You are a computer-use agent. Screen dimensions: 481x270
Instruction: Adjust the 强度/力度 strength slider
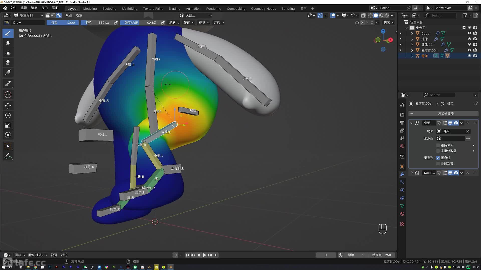(x=140, y=23)
